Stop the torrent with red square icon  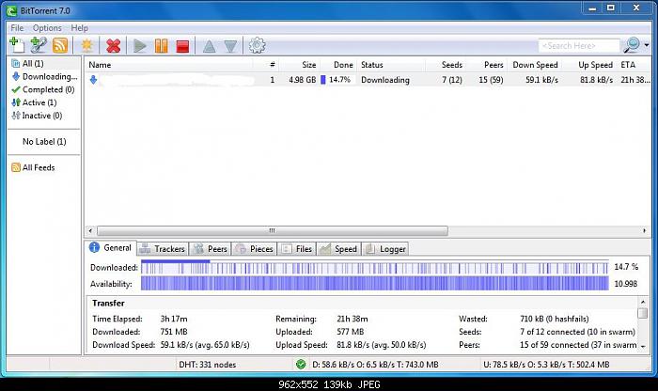[x=182, y=45]
